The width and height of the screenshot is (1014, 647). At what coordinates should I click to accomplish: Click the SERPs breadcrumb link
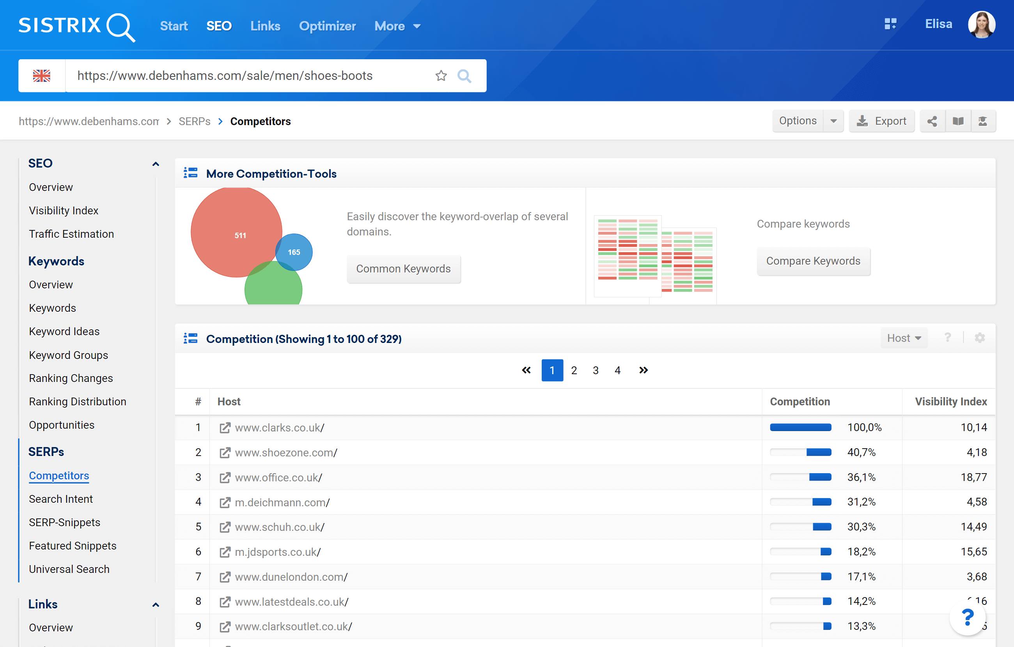click(x=194, y=121)
